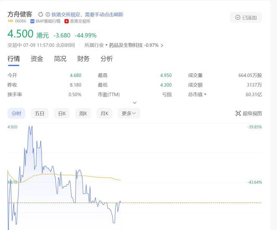Click the -44.99% change percentage
The width and height of the screenshot is (277, 230).
tap(86, 35)
